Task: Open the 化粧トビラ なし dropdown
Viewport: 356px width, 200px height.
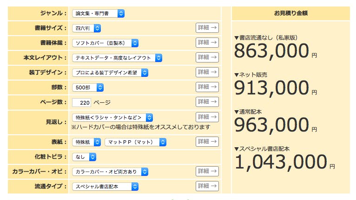Action: (84, 157)
